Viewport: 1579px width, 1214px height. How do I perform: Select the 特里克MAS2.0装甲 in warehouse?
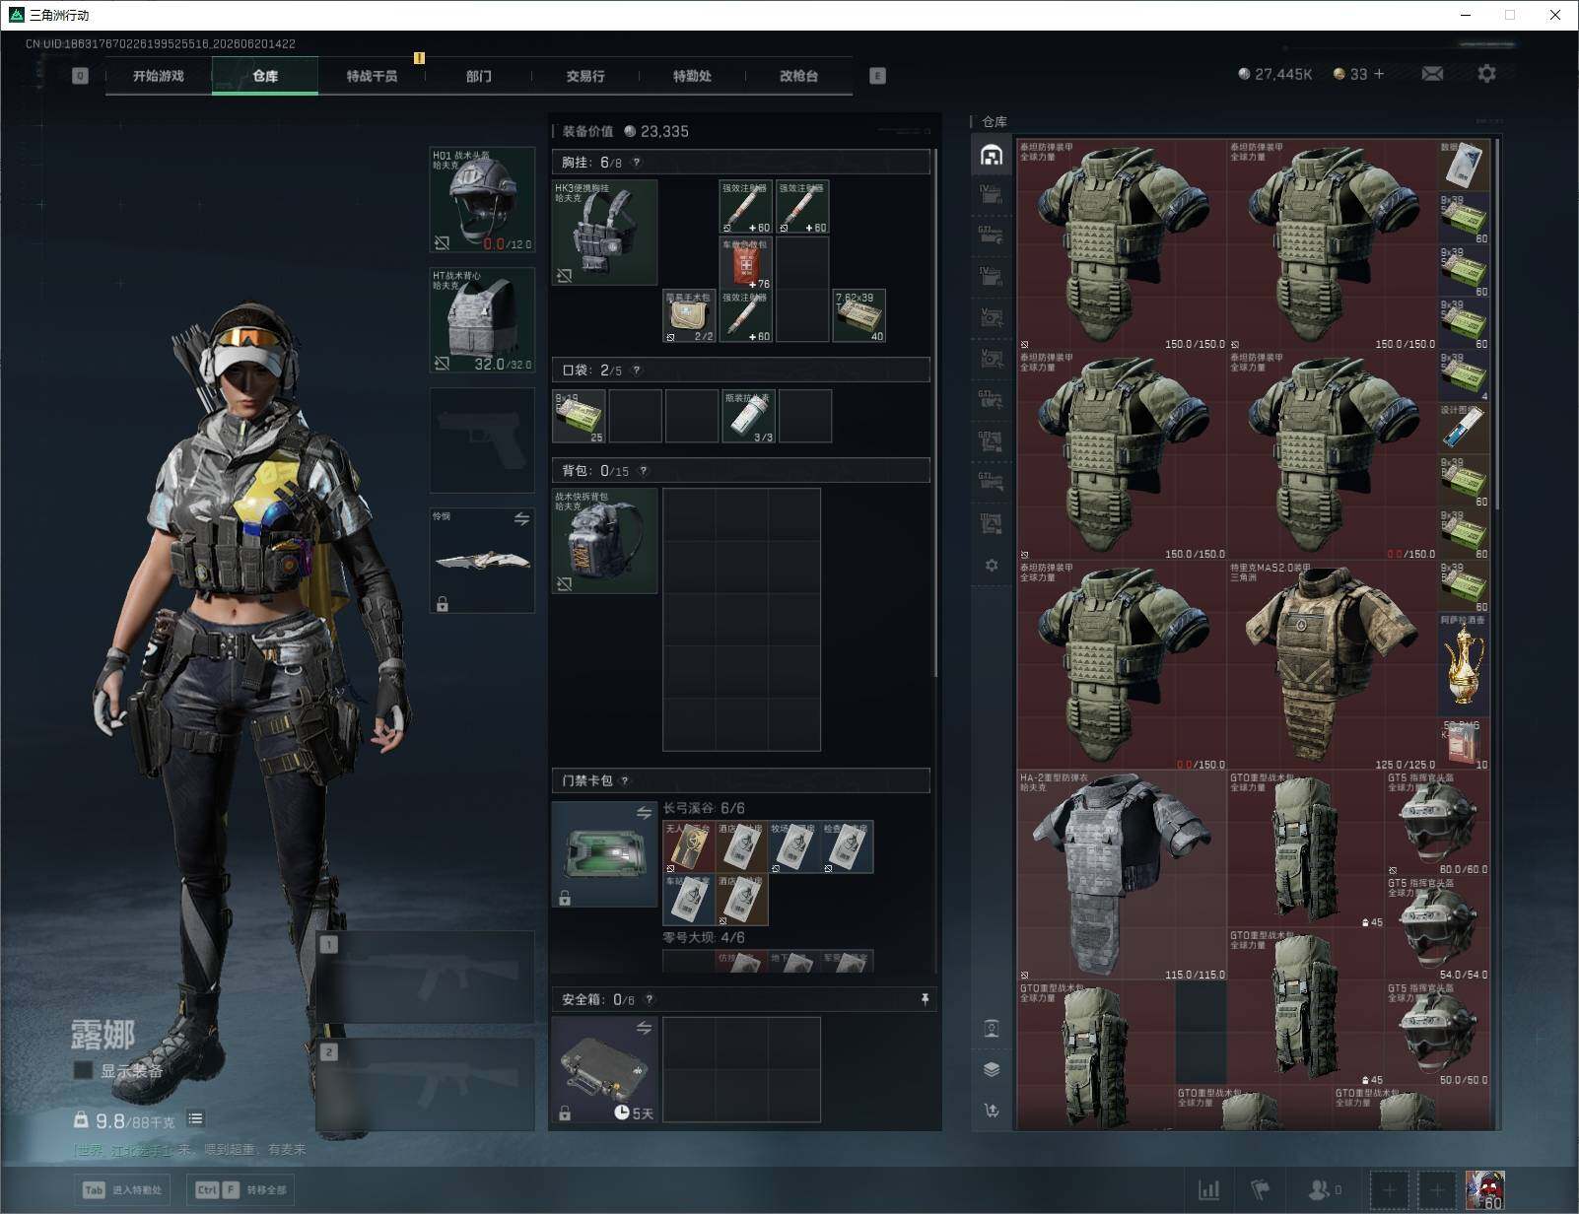tap(1332, 666)
